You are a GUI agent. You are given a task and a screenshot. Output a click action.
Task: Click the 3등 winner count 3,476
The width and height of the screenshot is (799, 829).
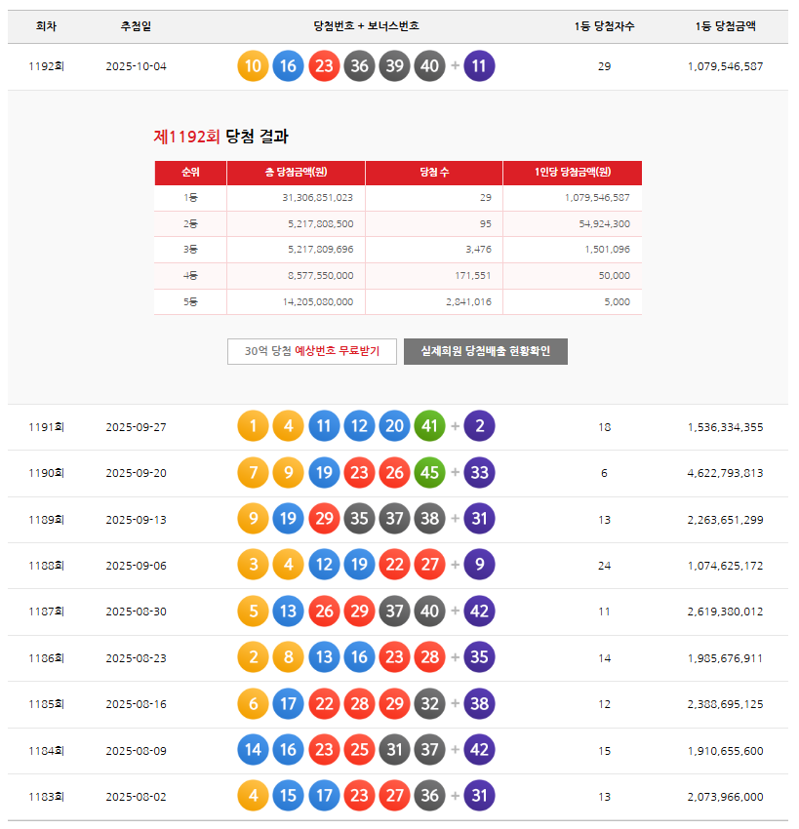(479, 250)
